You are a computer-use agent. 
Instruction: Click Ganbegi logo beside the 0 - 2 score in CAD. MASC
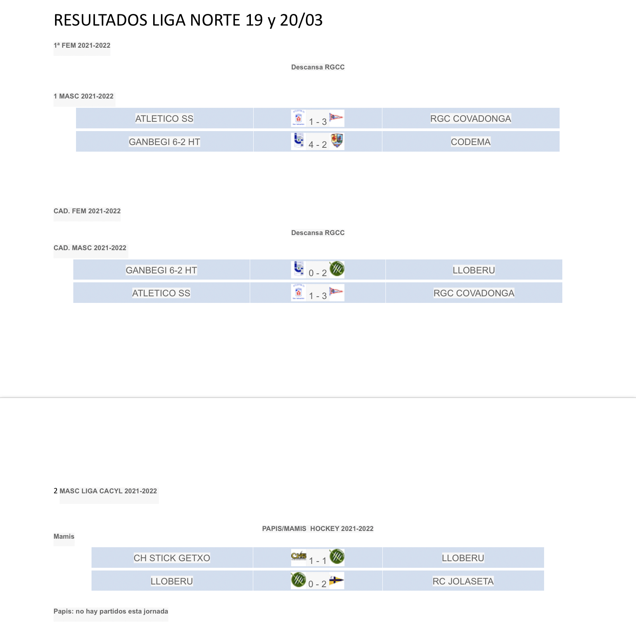298,269
